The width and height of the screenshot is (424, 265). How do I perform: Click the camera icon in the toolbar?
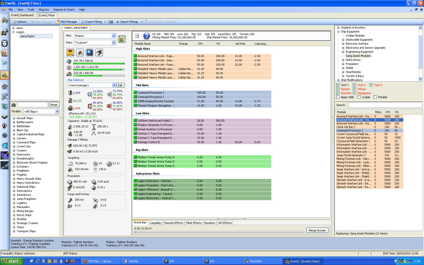pos(111,22)
